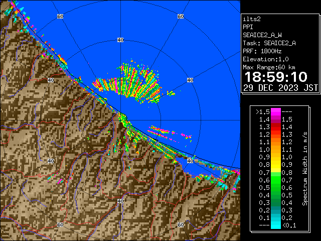Click the 18:59:10 timestamp
This screenshot has height=241, width=321.
pos(276,77)
